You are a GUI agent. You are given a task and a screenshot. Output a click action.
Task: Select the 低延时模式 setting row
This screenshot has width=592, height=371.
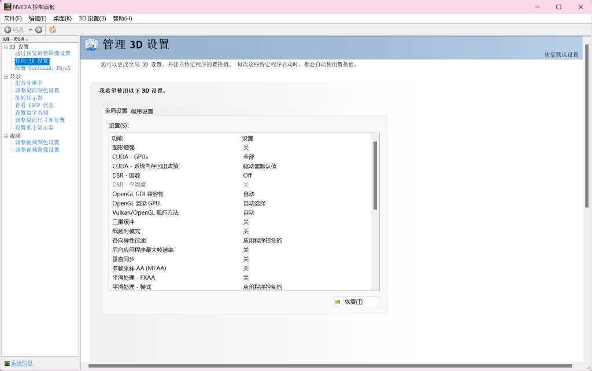(240, 231)
